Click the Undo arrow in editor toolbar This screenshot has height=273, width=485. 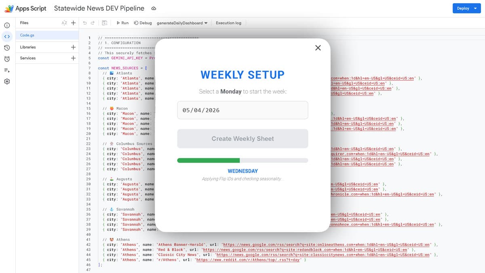(85, 23)
